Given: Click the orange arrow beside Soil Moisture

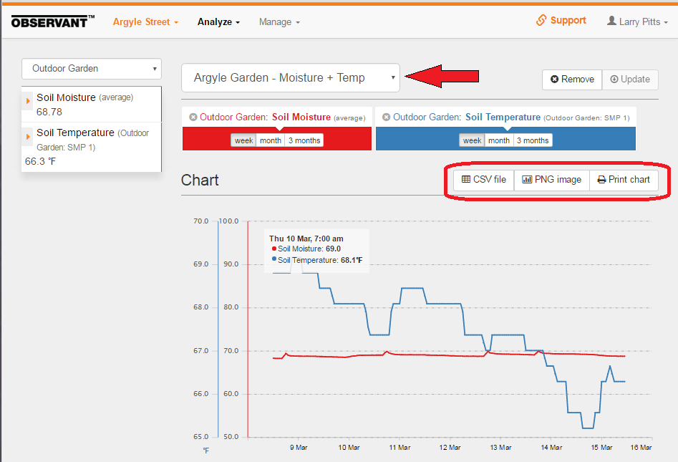Looking at the screenshot, I should pyautogui.click(x=29, y=101).
